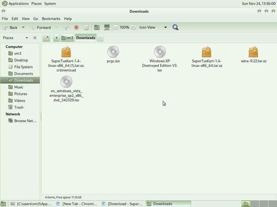Open vm3 home in sidebar

(20, 53)
